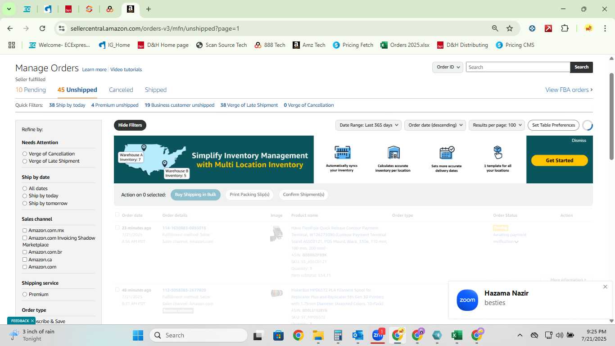Close the Zoom notification popup
This screenshot has width=615, height=346.
tap(605, 287)
